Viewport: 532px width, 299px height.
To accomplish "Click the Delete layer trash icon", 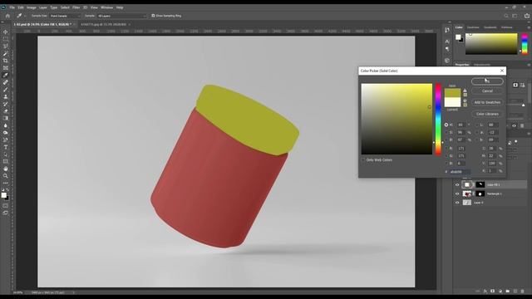I will pyautogui.click(x=523, y=292).
